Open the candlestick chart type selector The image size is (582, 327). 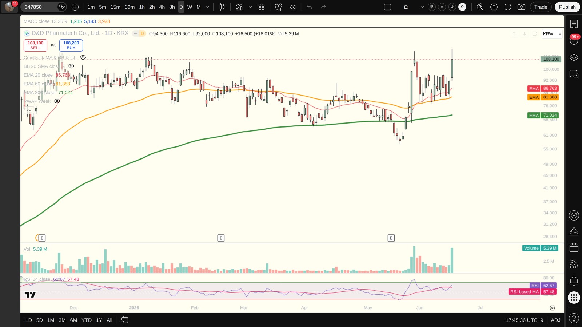point(222,7)
